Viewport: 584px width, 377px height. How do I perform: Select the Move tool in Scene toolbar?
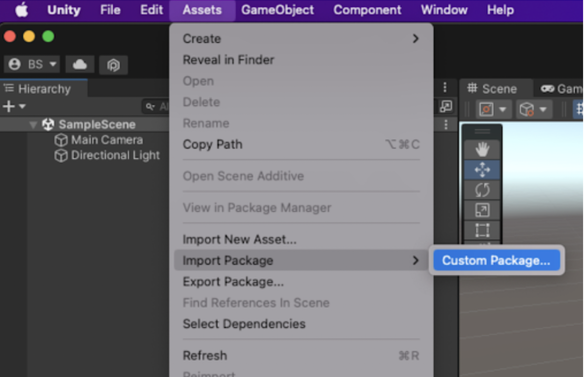click(x=482, y=170)
